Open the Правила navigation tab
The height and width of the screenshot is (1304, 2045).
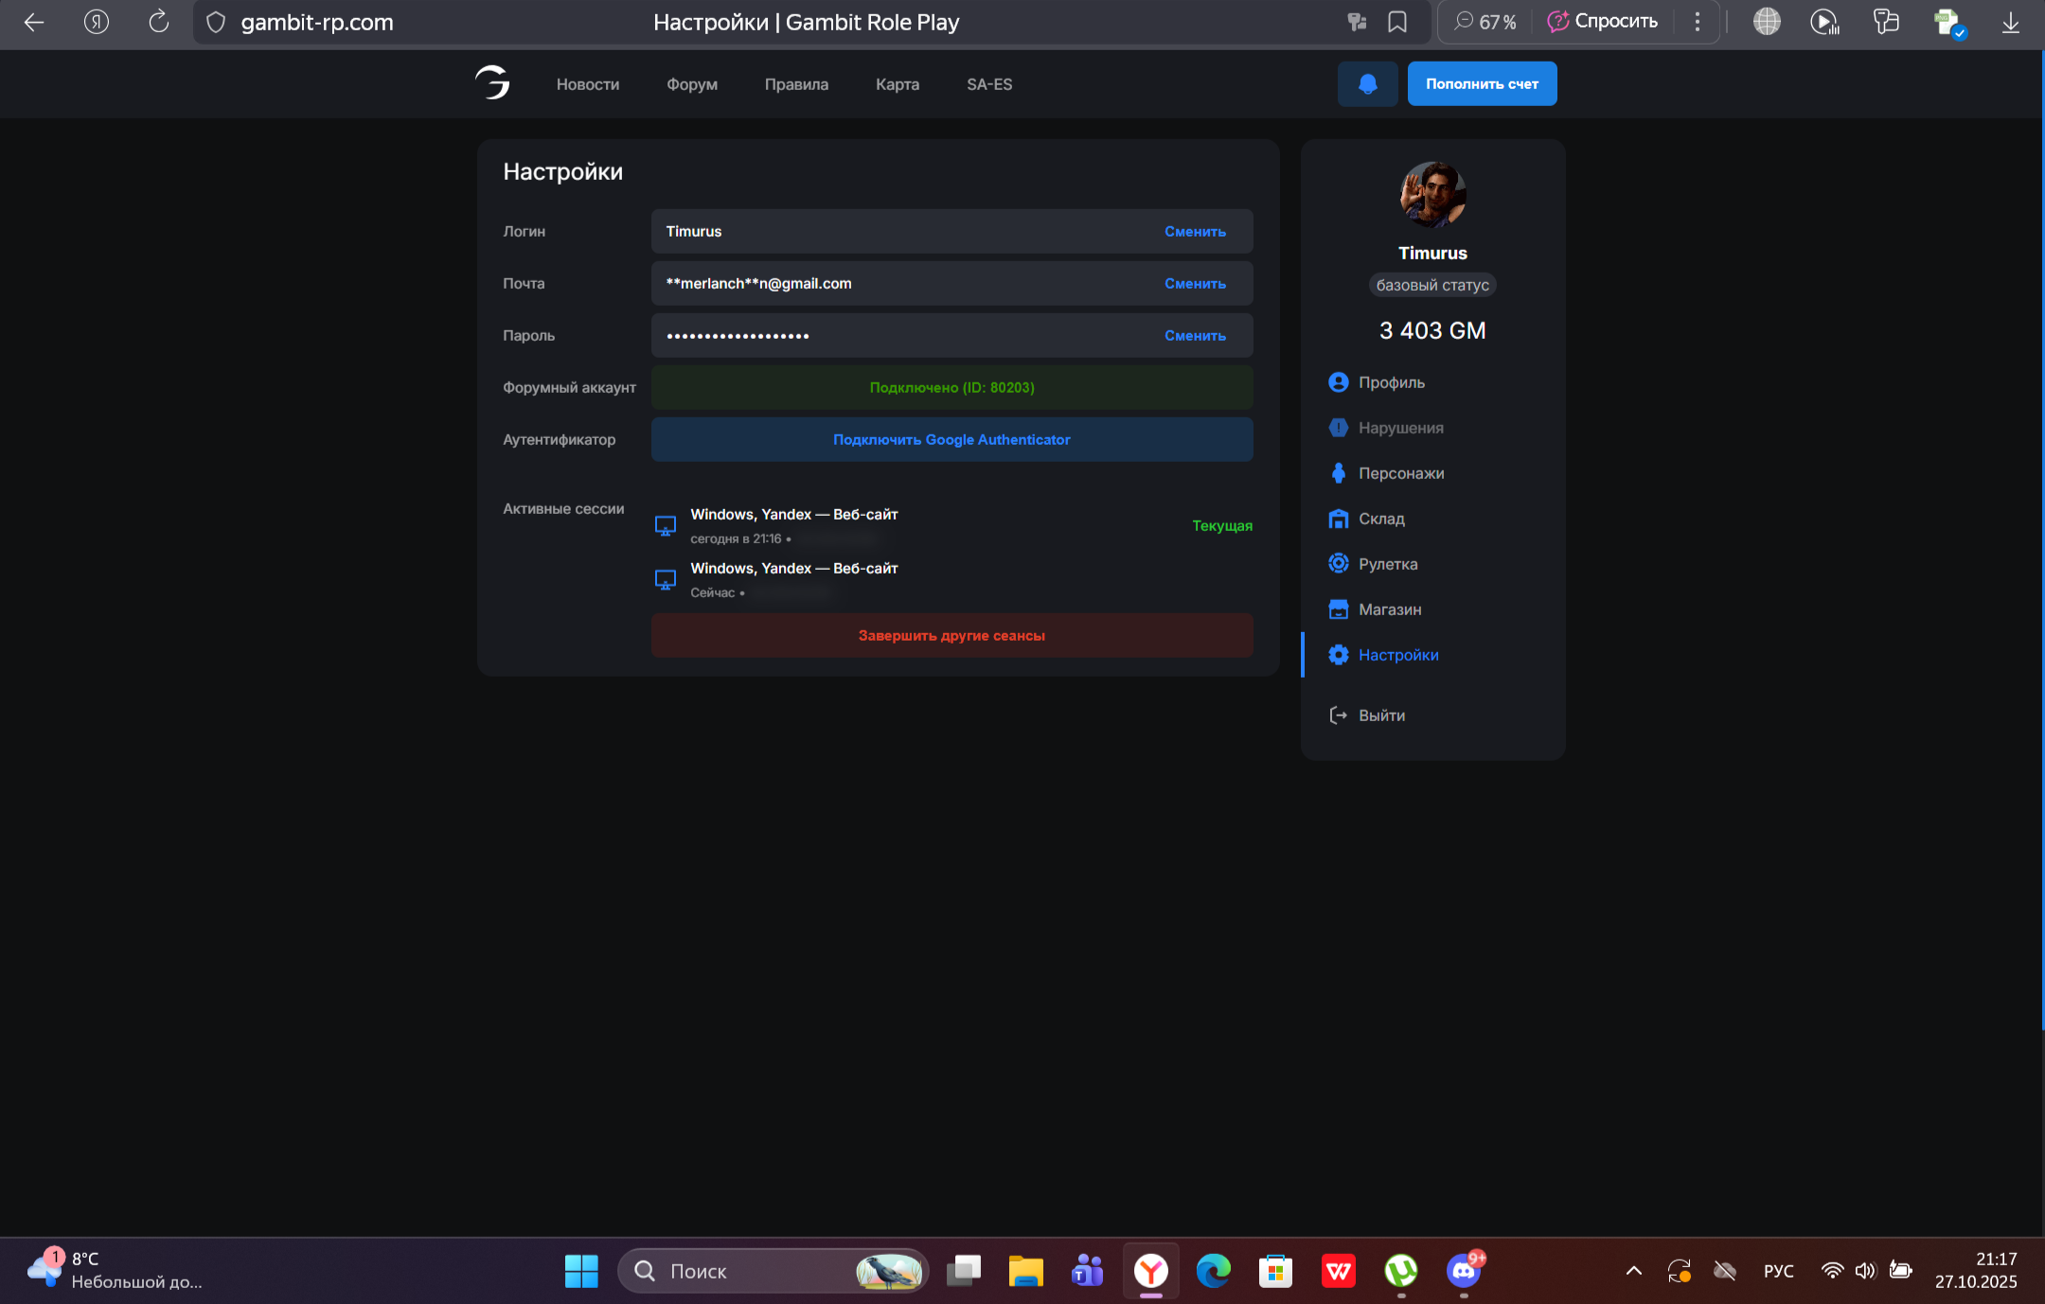pyautogui.click(x=796, y=84)
